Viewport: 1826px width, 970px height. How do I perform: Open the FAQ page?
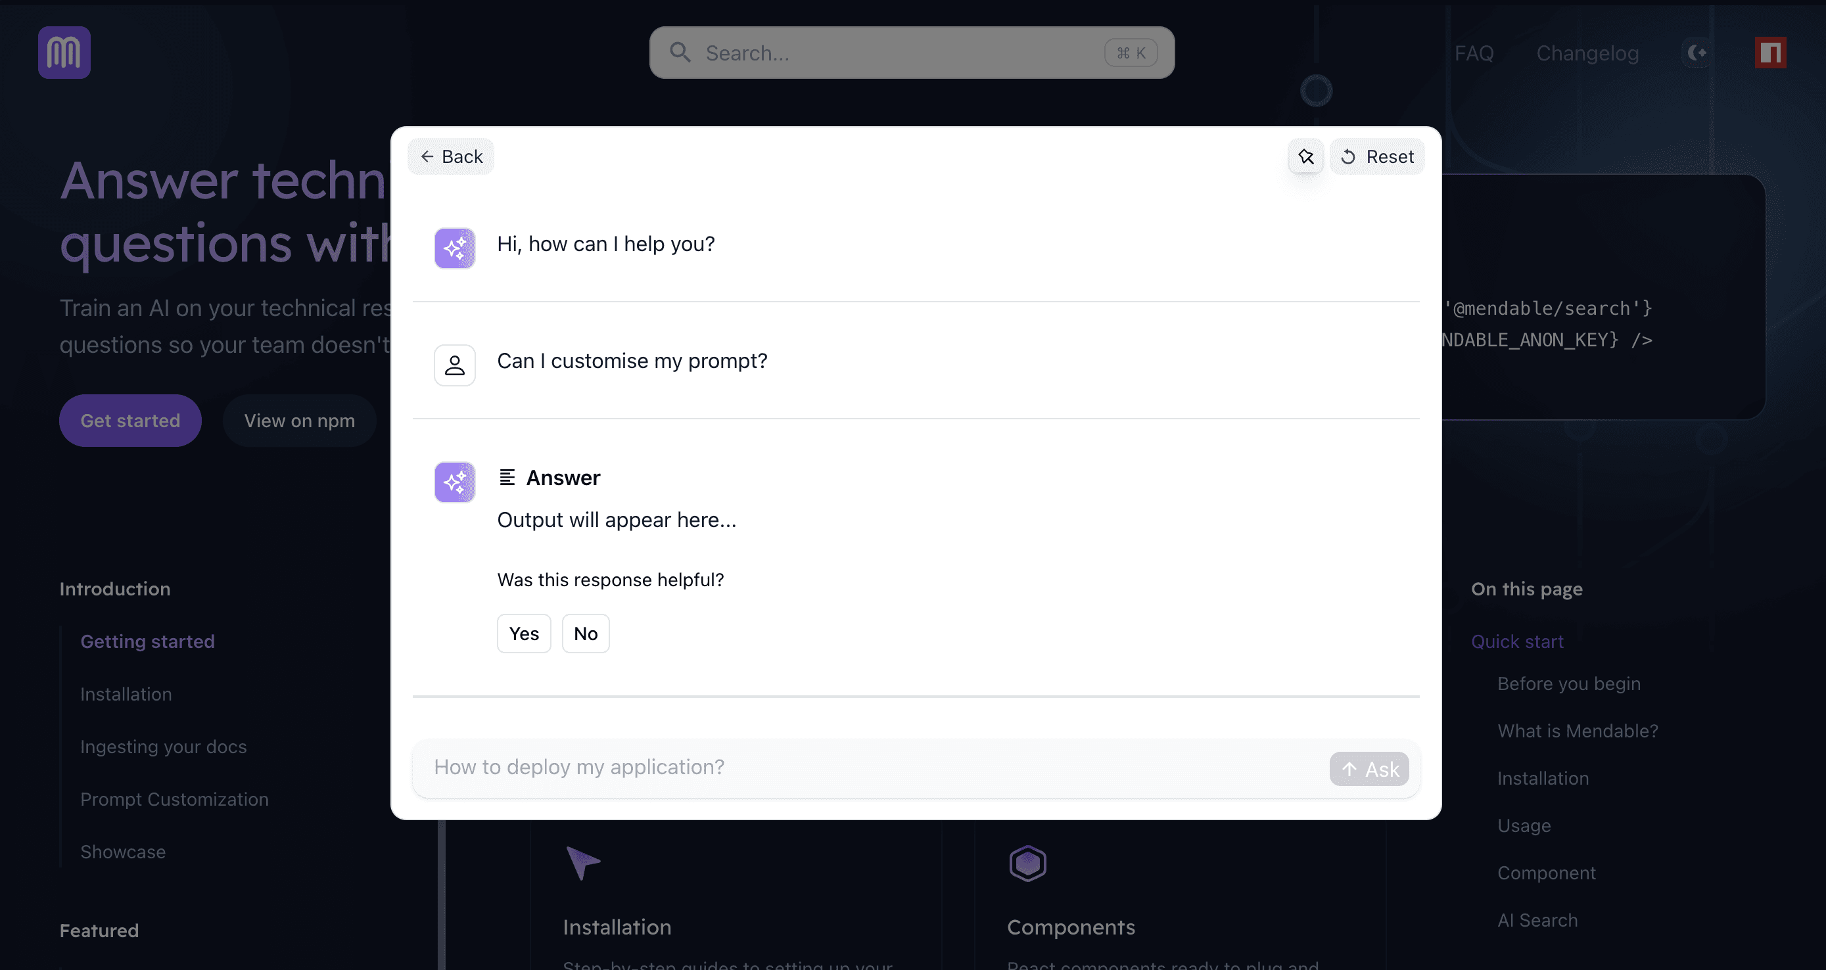click(1474, 53)
